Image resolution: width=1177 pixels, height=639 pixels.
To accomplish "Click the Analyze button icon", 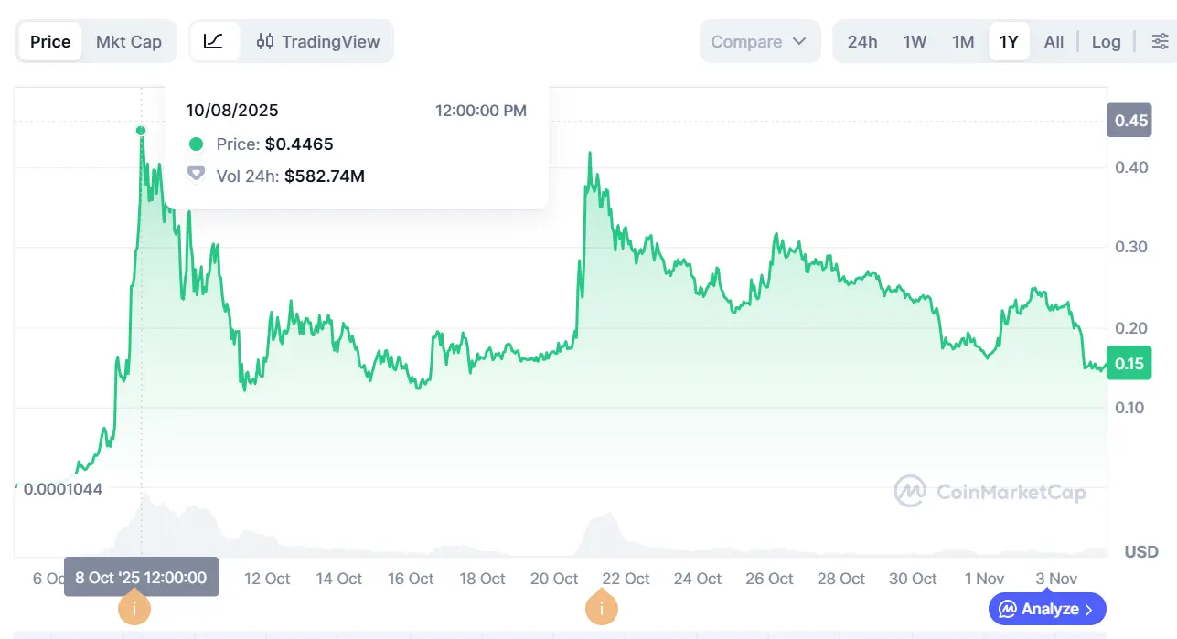I will coord(1008,609).
